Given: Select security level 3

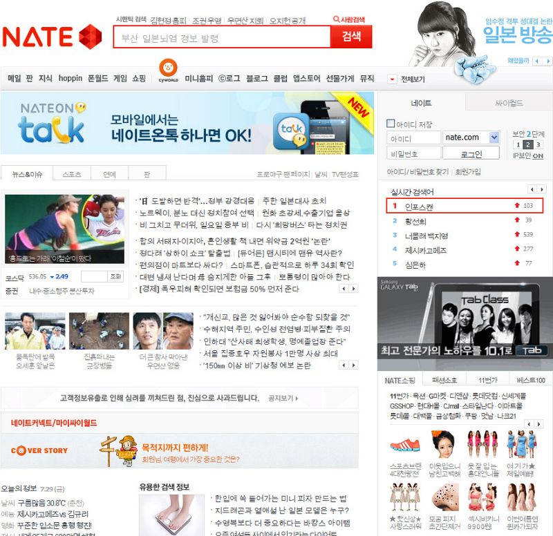Looking at the screenshot, I should [x=538, y=144].
